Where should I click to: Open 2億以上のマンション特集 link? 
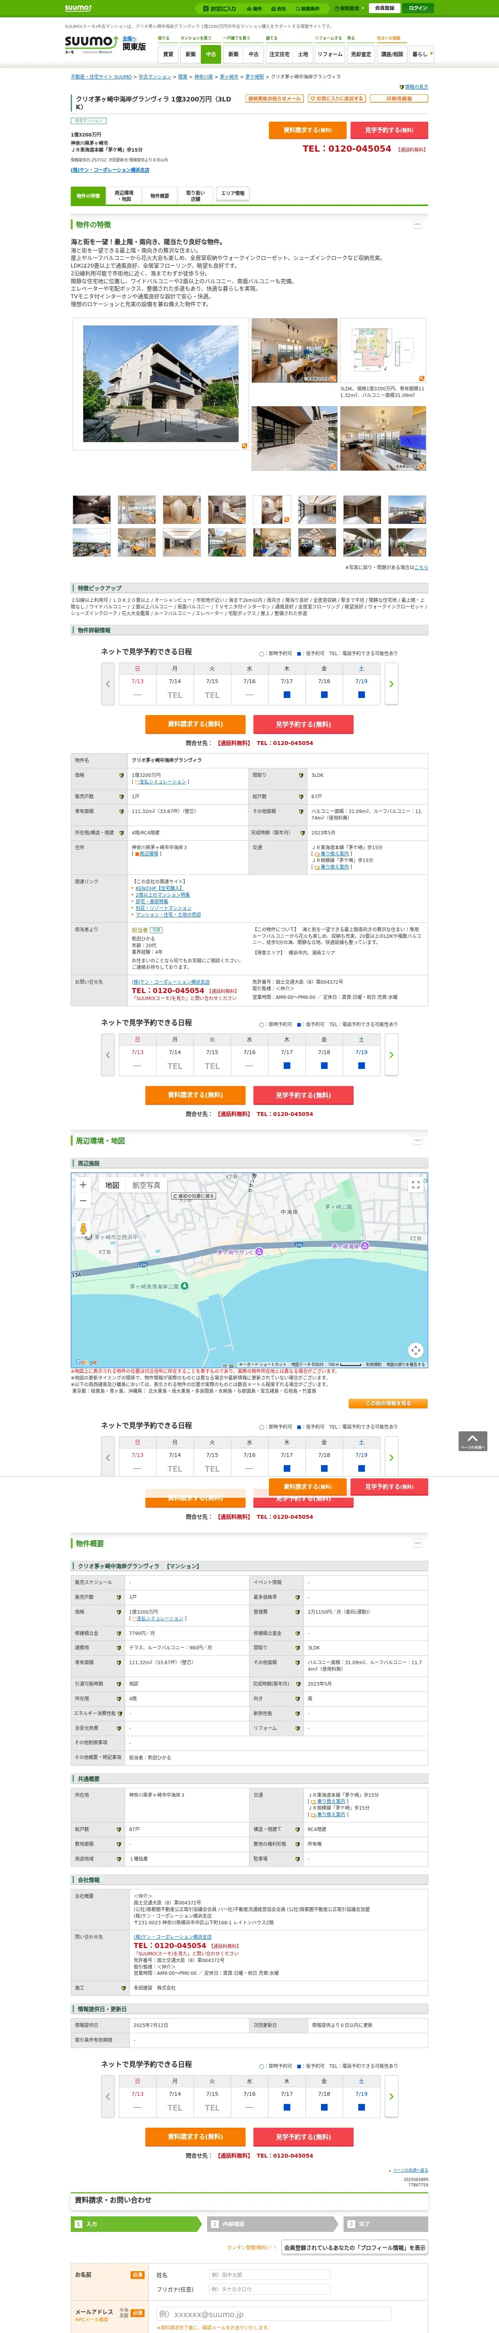[163, 895]
